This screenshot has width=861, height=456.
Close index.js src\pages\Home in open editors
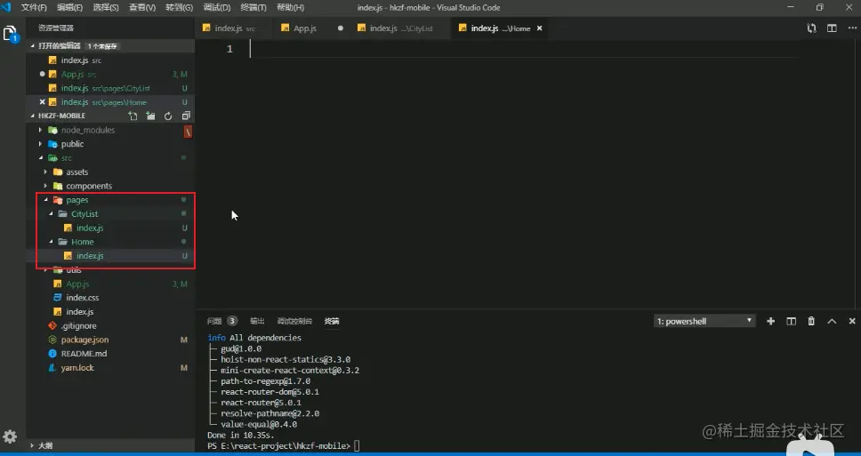(43, 102)
